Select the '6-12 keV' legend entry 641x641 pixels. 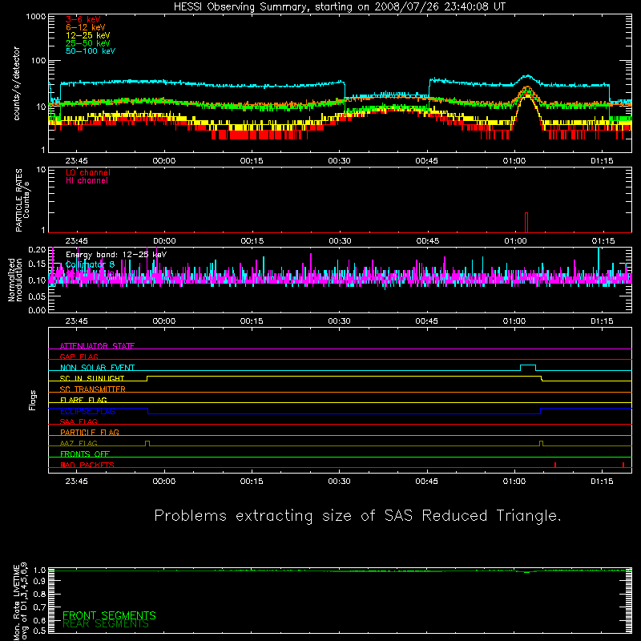click(86, 27)
